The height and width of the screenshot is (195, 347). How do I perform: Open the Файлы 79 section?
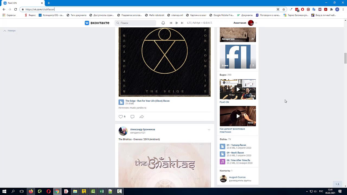[x=225, y=139]
